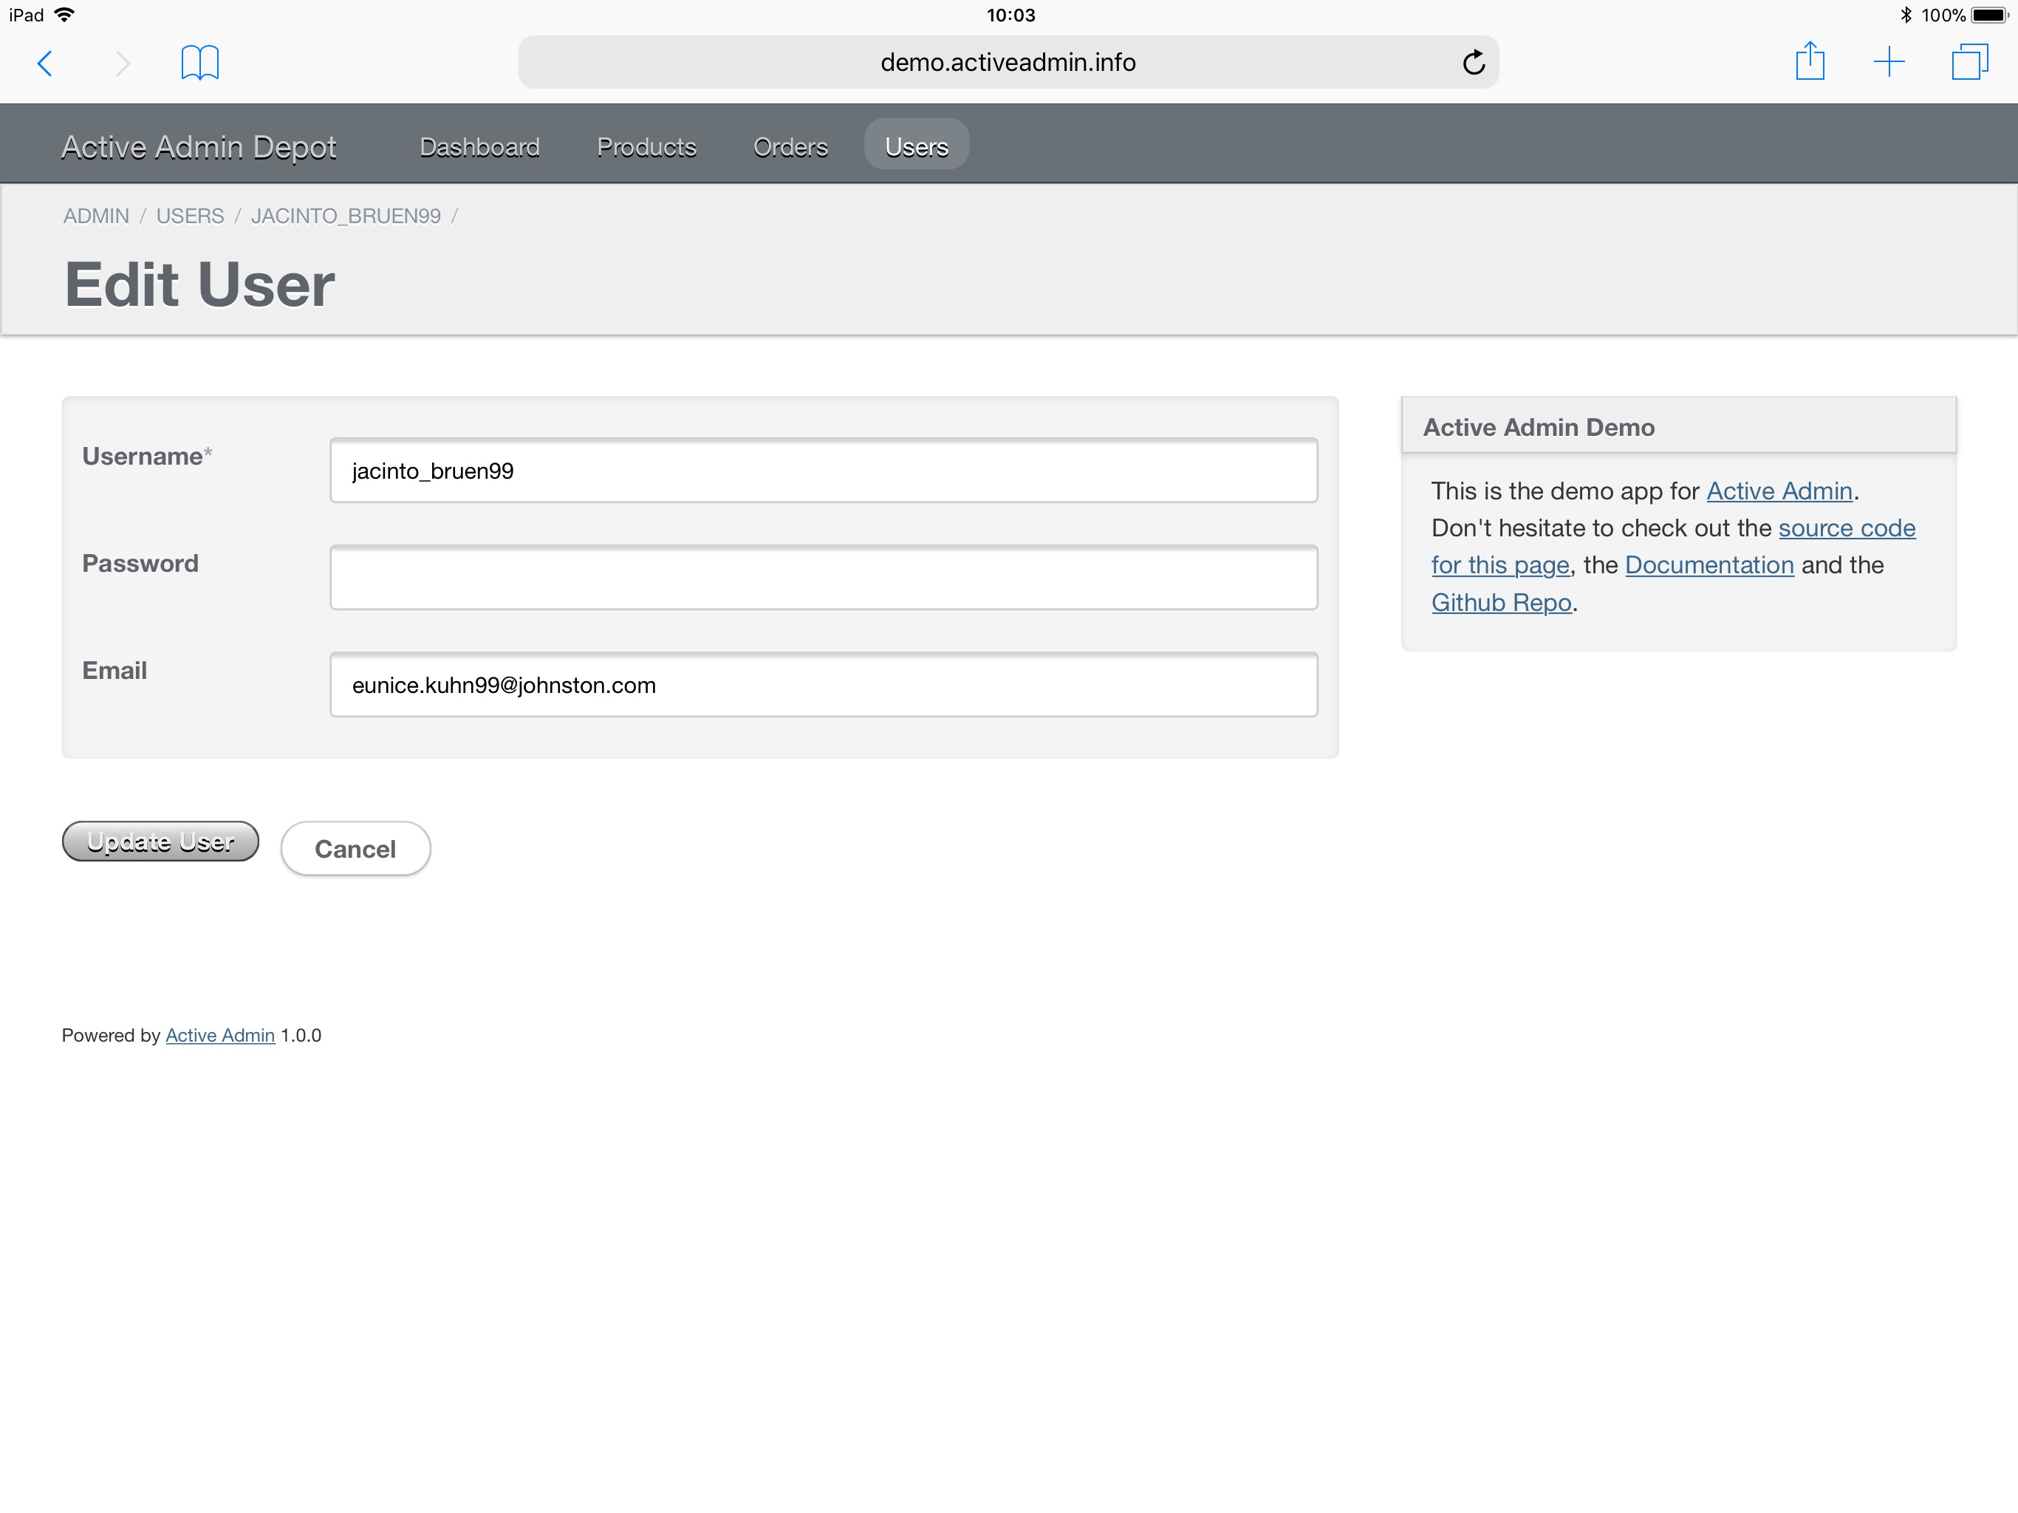Open a new tab with plus icon
This screenshot has width=2018, height=1513.
(x=1889, y=62)
